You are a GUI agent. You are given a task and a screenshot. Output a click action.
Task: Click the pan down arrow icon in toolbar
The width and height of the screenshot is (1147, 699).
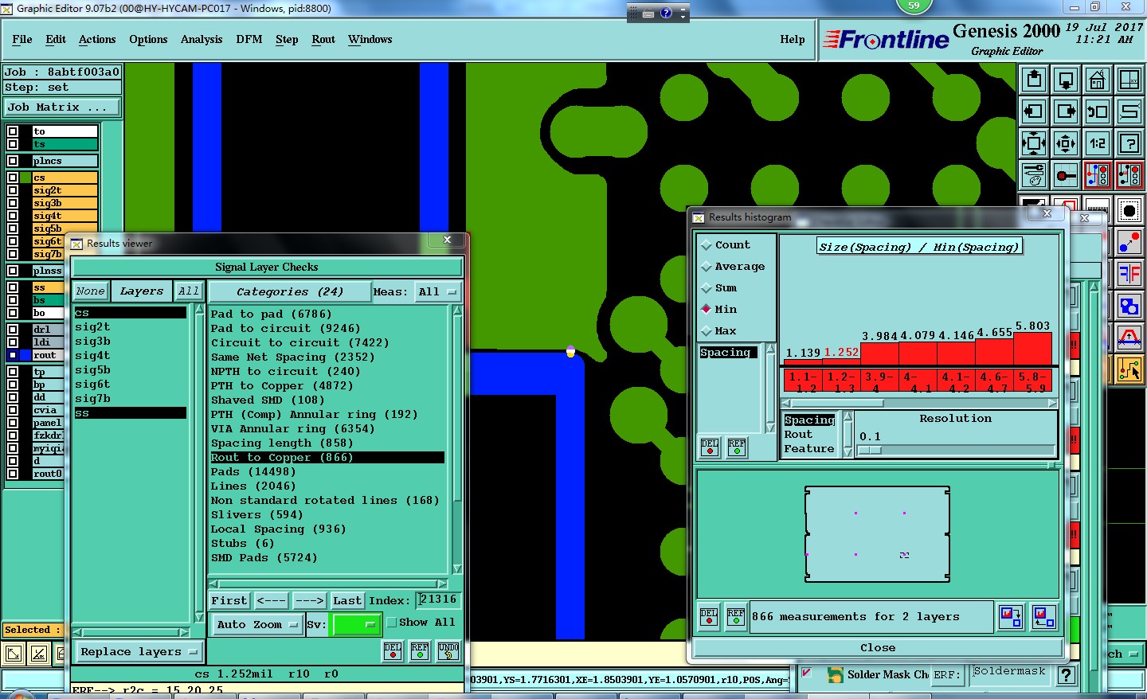pyautogui.click(x=1066, y=80)
